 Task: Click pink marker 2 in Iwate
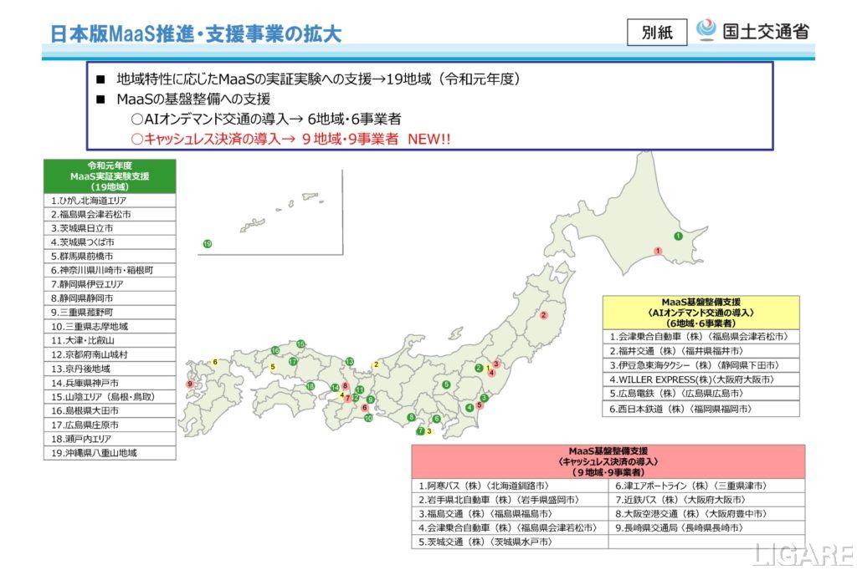pyautogui.click(x=543, y=315)
